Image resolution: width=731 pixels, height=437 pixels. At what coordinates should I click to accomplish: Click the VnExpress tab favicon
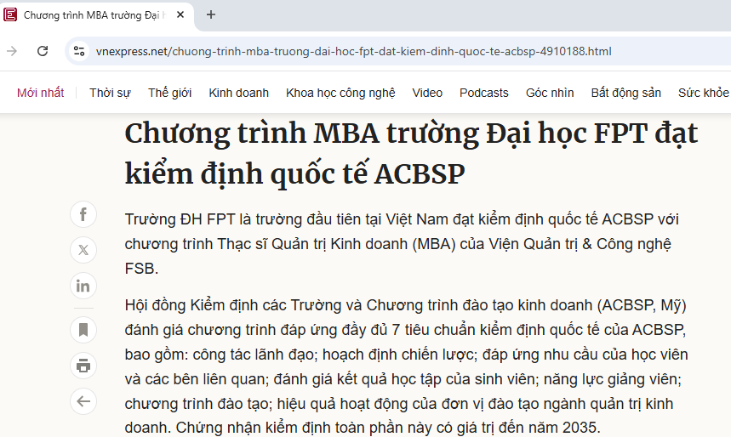pyautogui.click(x=10, y=15)
